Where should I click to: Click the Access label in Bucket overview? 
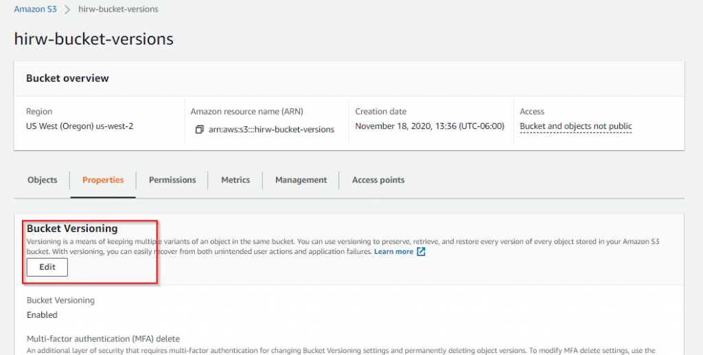tap(532, 112)
